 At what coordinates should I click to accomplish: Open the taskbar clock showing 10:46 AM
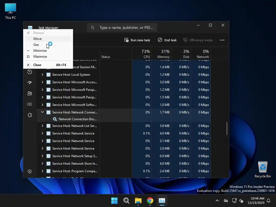click(256, 201)
